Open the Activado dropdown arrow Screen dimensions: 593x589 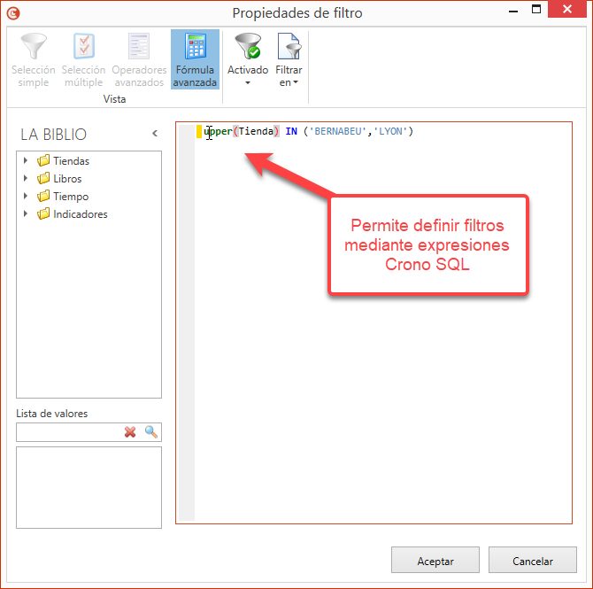click(x=248, y=83)
